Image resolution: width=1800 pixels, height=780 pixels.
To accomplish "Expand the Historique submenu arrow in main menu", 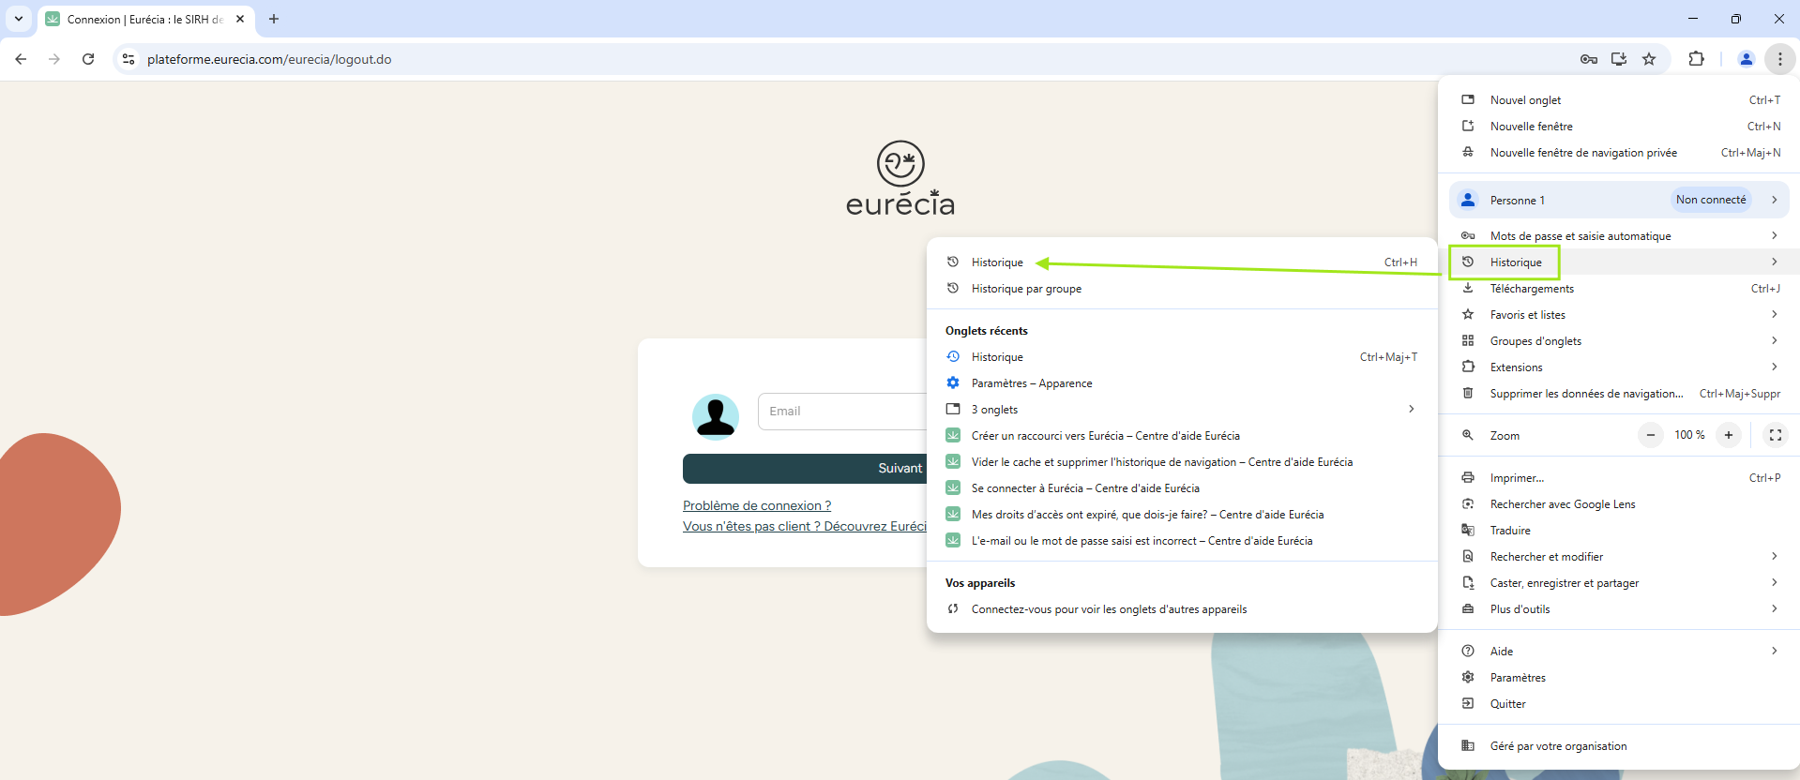I will [1775, 262].
